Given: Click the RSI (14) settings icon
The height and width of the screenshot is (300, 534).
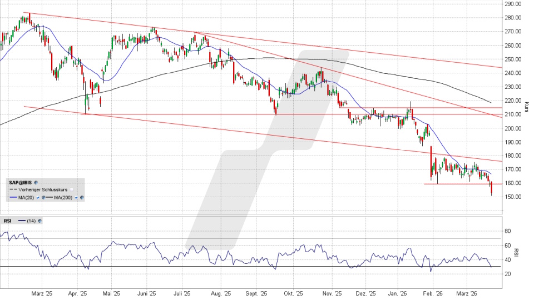Looking at the screenshot, I should click(x=40, y=221).
